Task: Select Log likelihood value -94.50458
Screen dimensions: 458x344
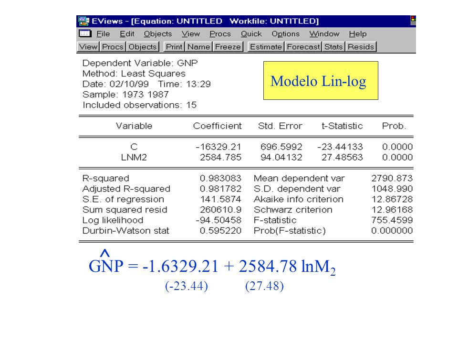Action: pyautogui.click(x=219, y=220)
